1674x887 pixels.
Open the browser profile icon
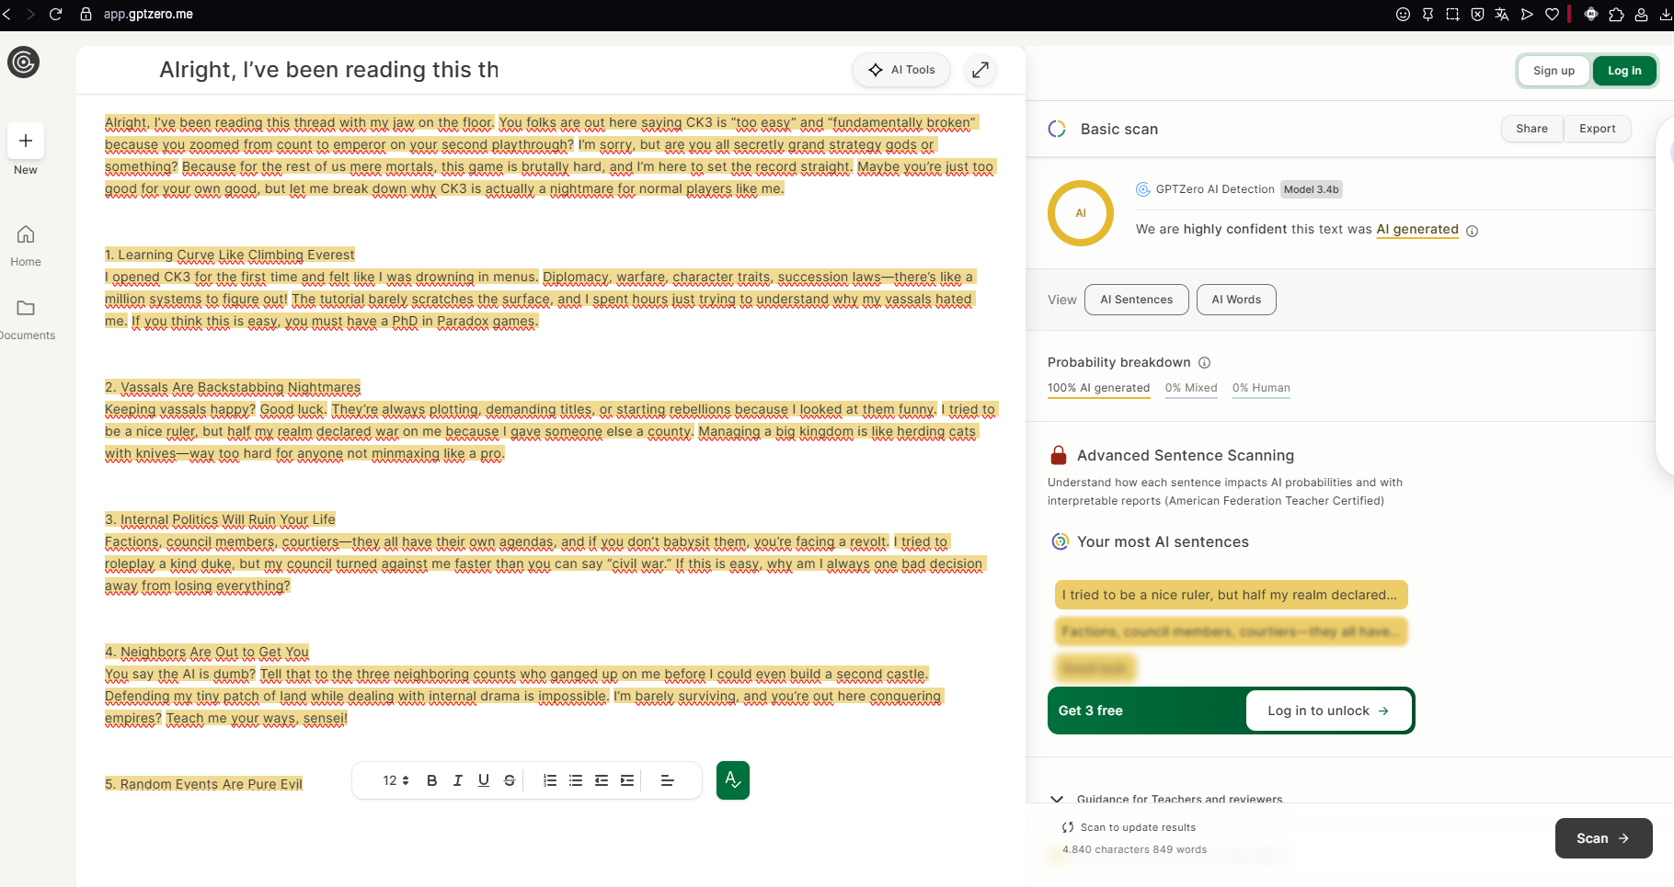pyautogui.click(x=1641, y=14)
